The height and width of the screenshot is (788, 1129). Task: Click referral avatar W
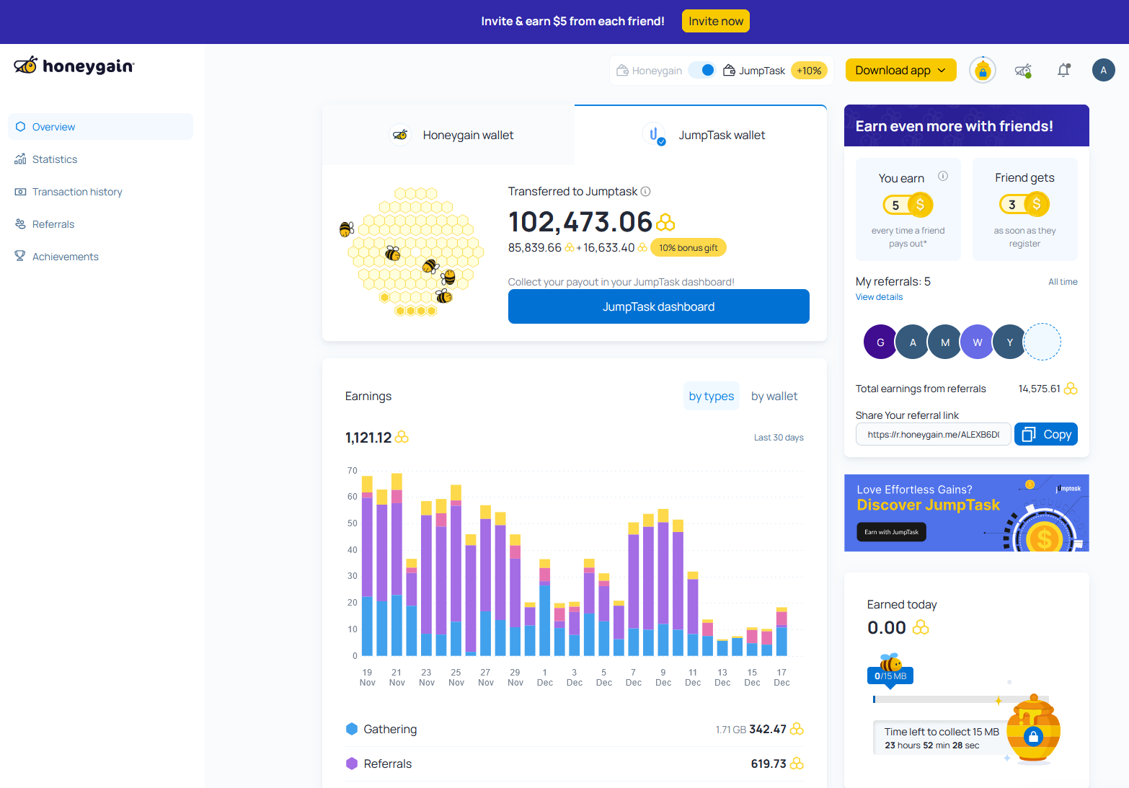[x=978, y=342]
